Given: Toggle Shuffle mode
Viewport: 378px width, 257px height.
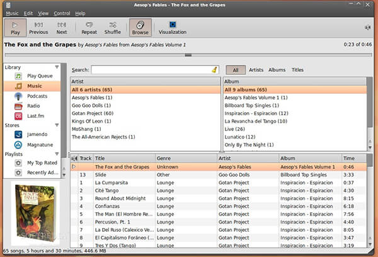Looking at the screenshot, I should tap(113, 28).
